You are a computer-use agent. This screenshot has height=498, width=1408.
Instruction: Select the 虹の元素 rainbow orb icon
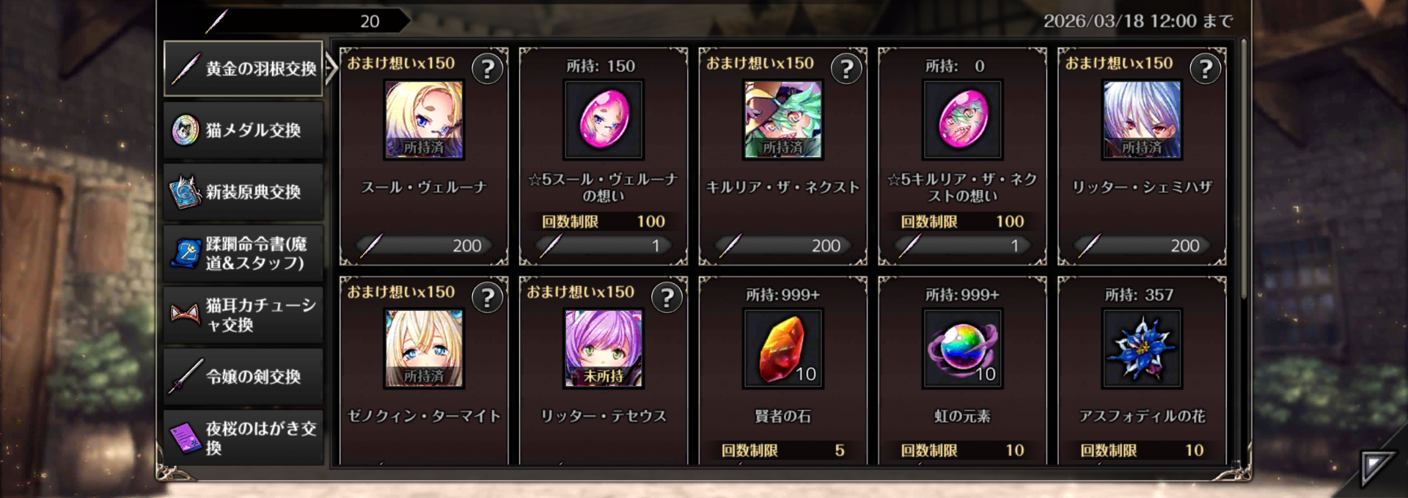point(963,348)
